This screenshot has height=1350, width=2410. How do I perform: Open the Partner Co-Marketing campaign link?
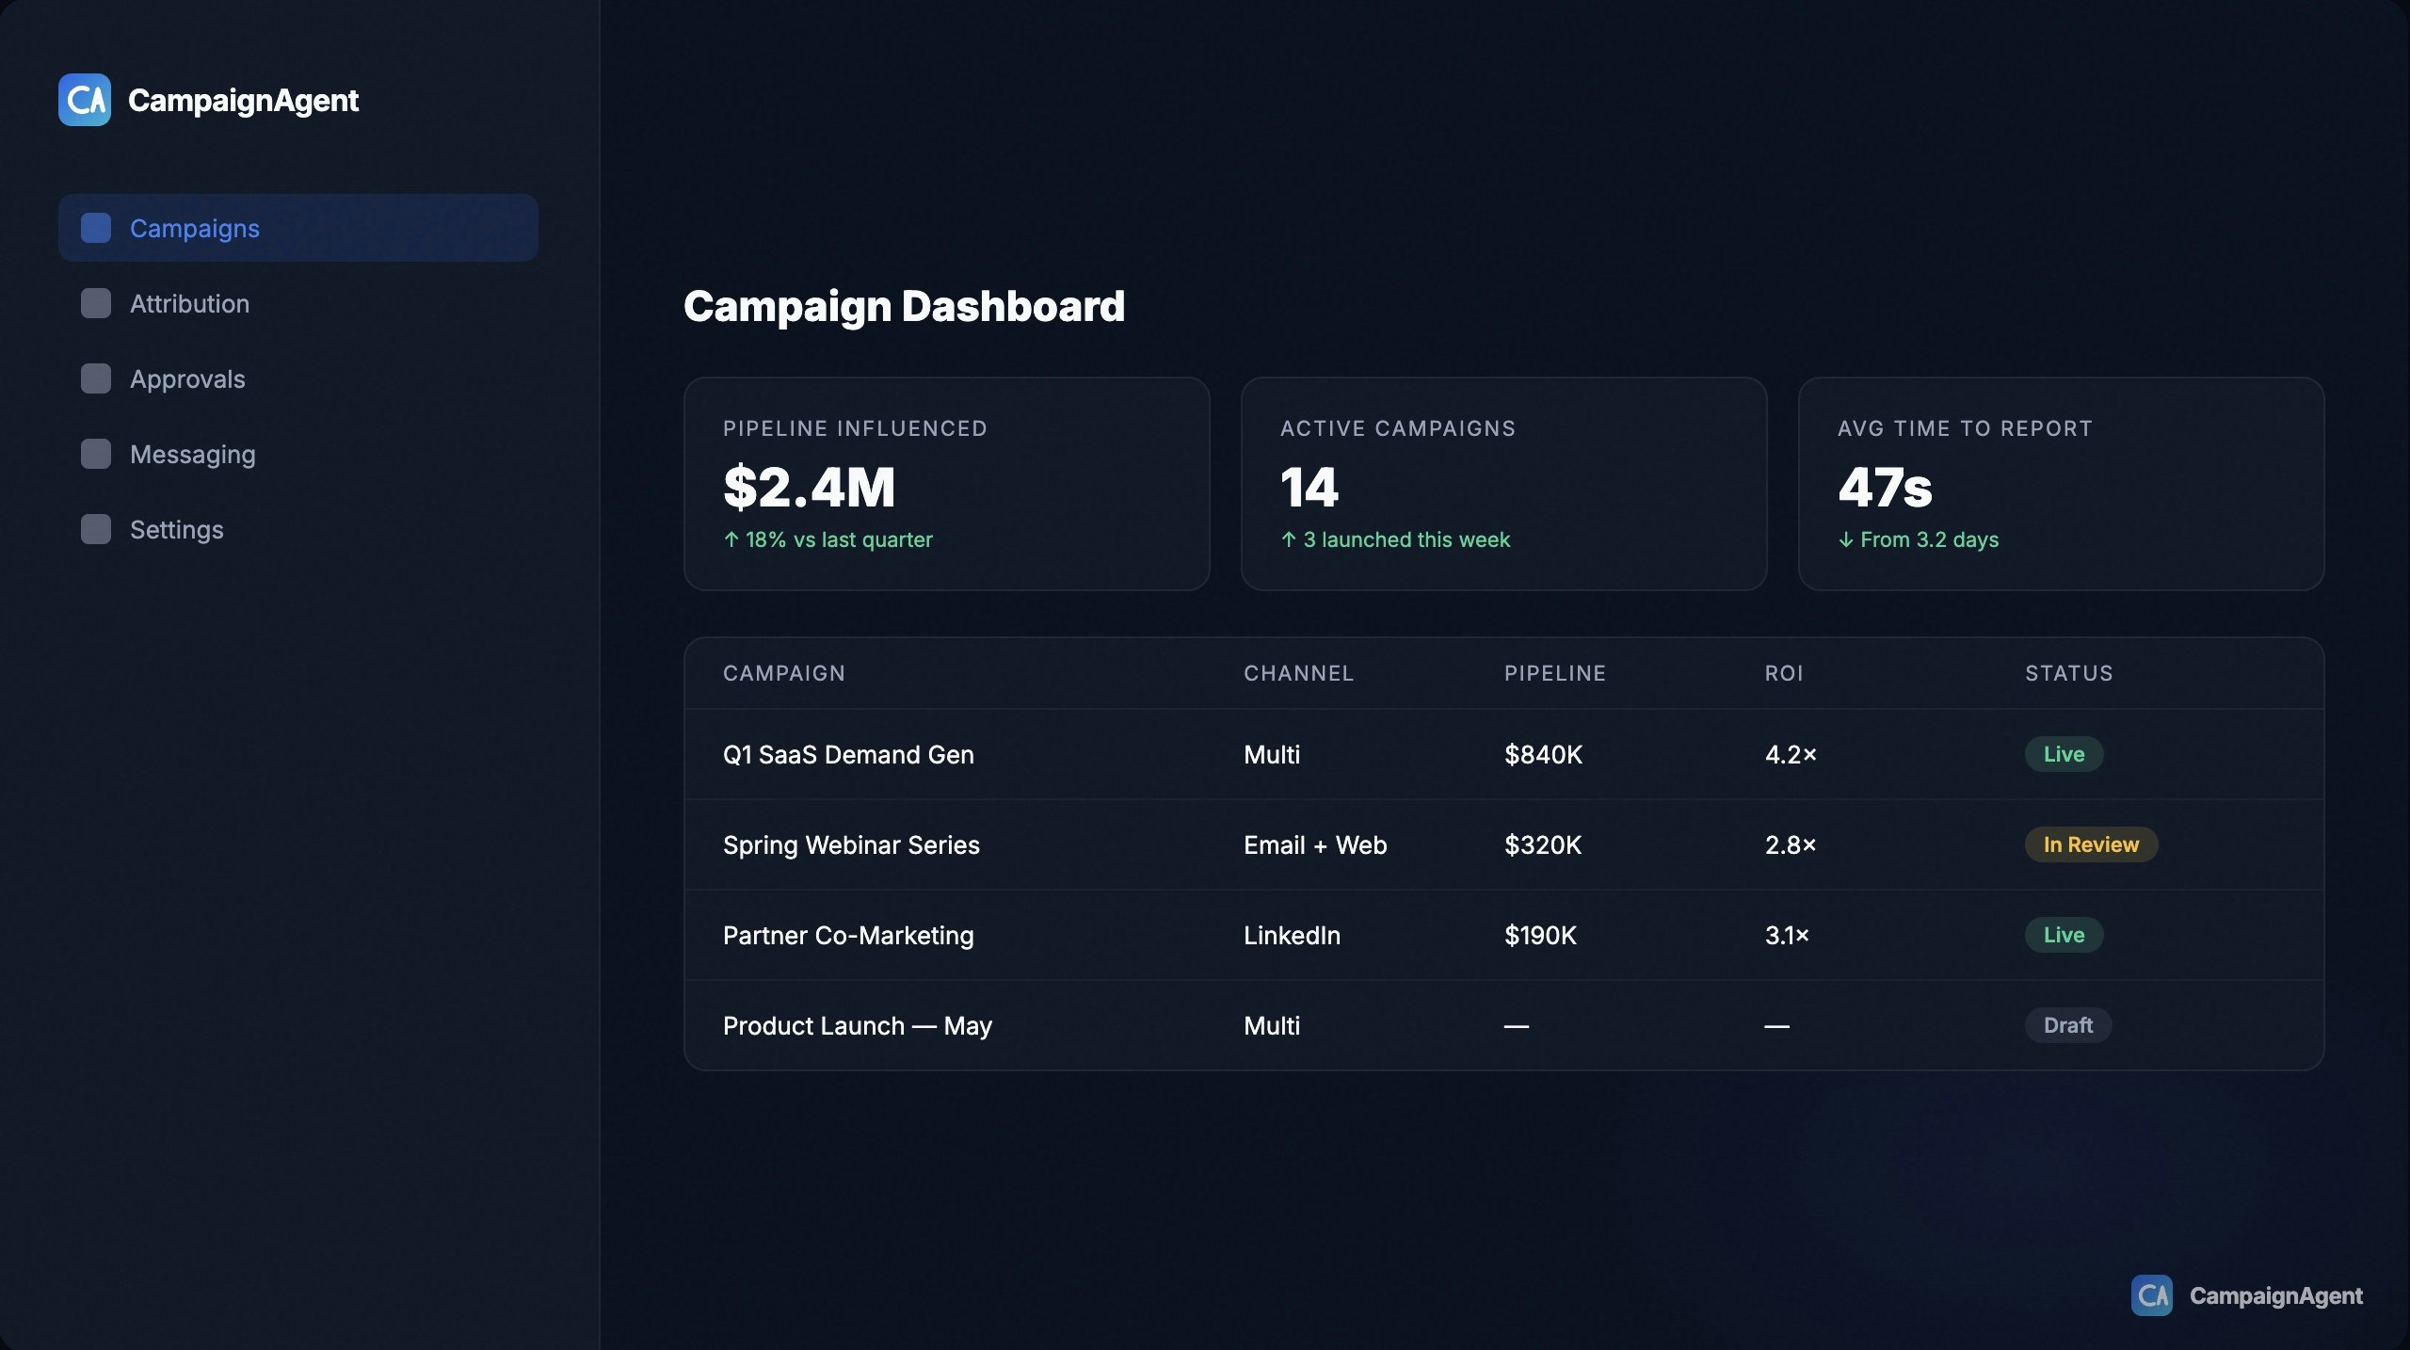[847, 935]
